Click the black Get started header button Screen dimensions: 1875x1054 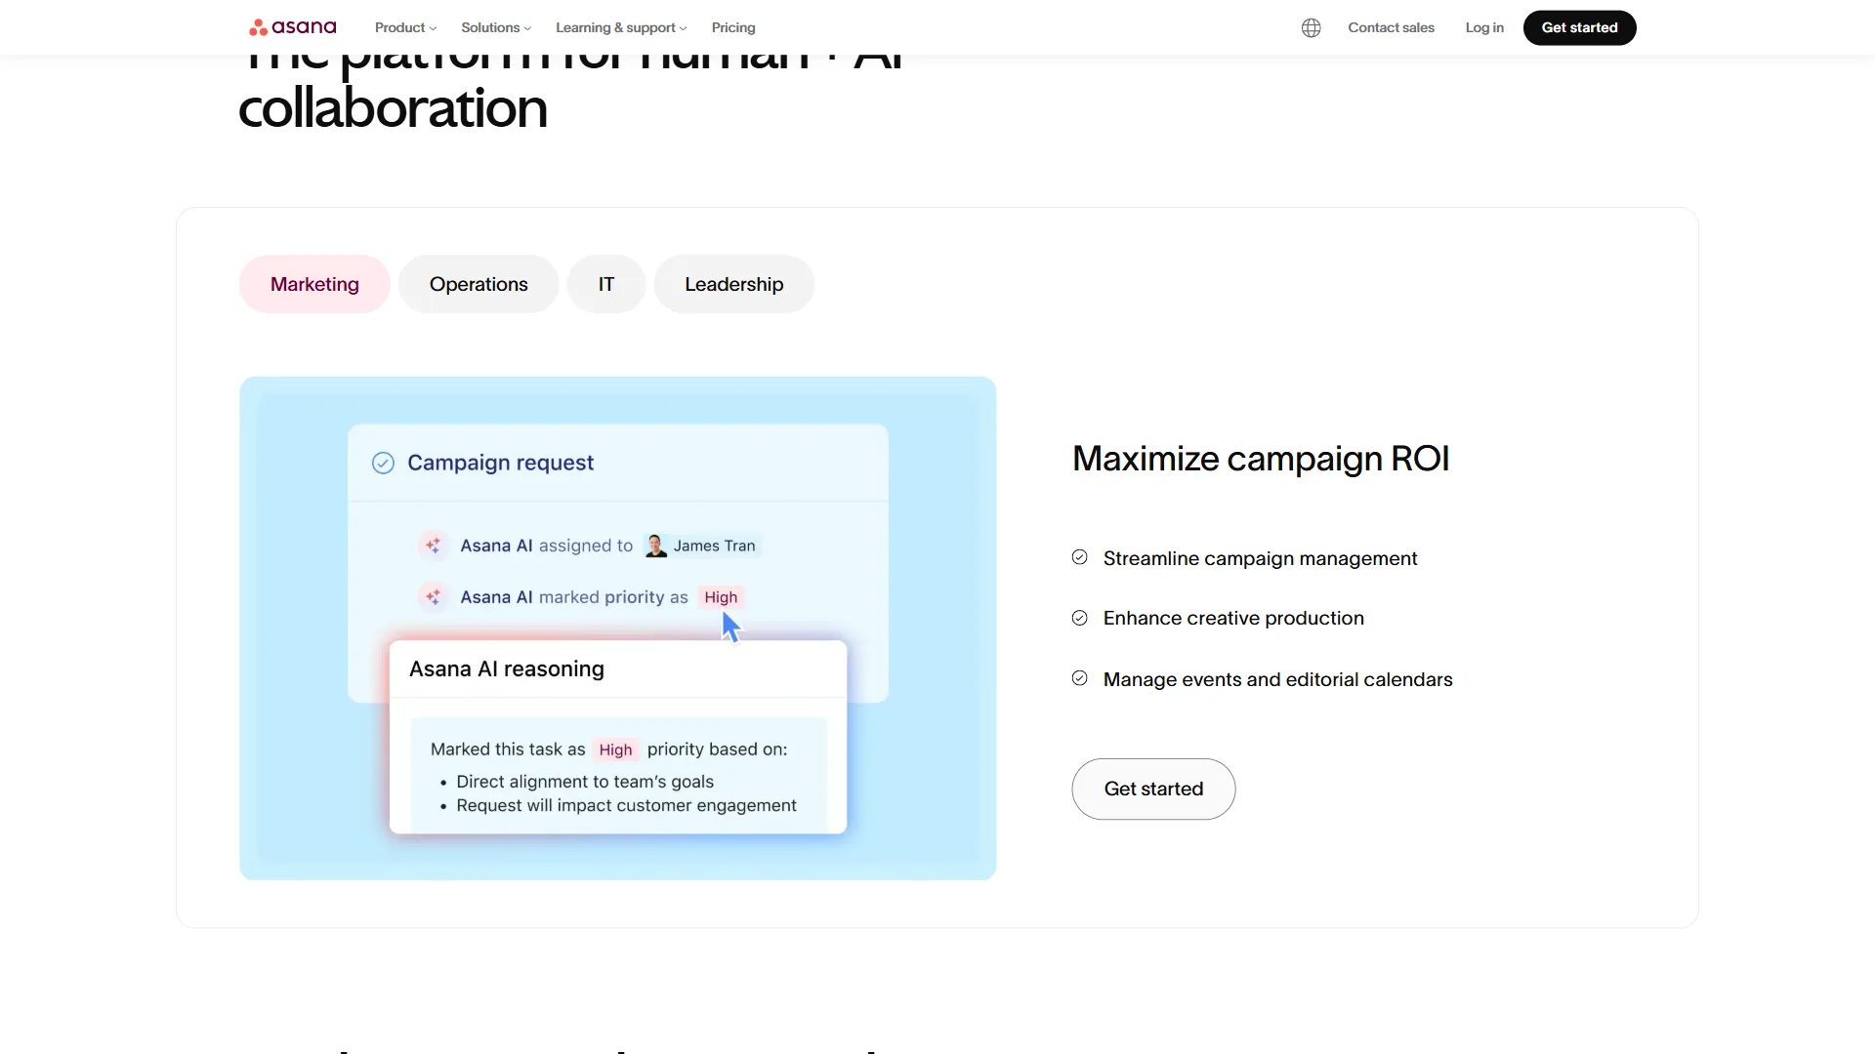point(1579,27)
